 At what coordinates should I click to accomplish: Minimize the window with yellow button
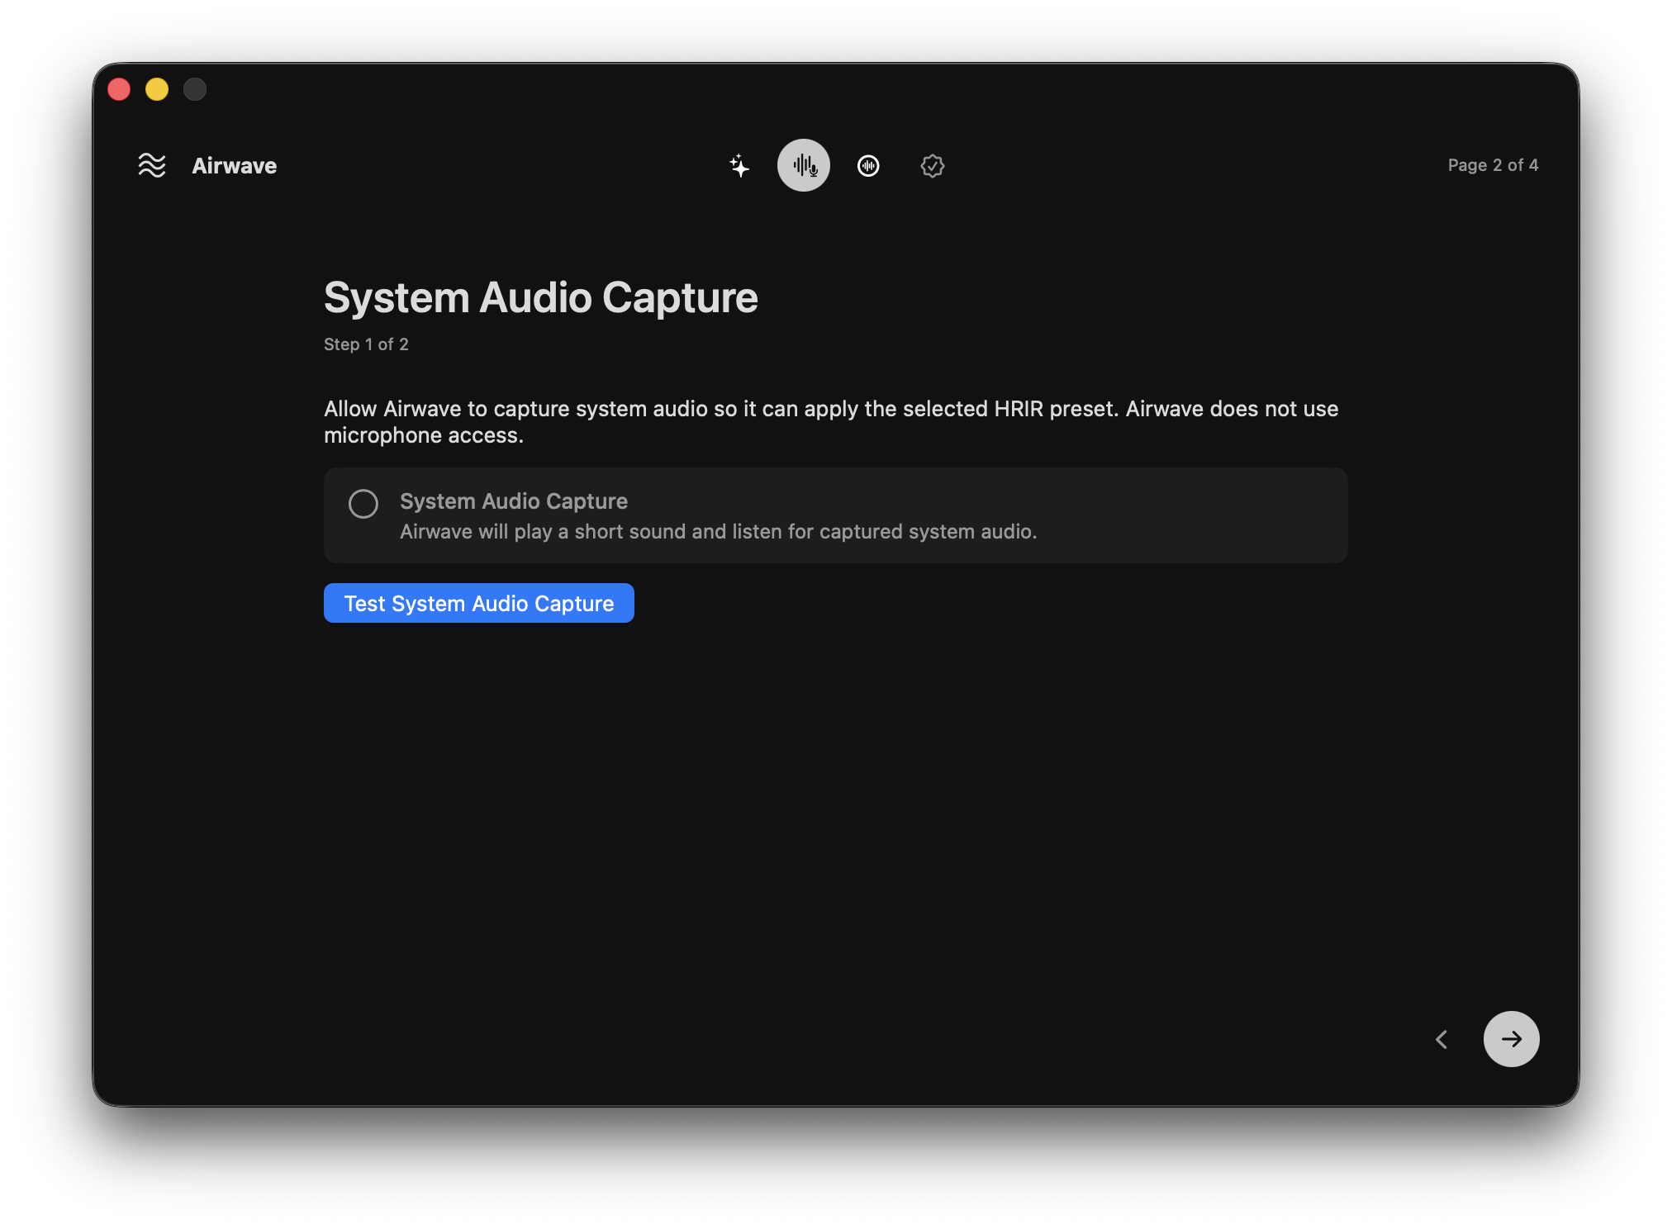(x=157, y=89)
